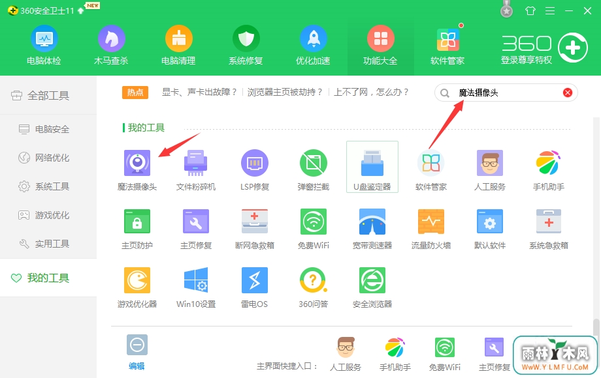Switch to the 木马查杀 tab
Viewport: 601px width, 378px height.
point(111,45)
